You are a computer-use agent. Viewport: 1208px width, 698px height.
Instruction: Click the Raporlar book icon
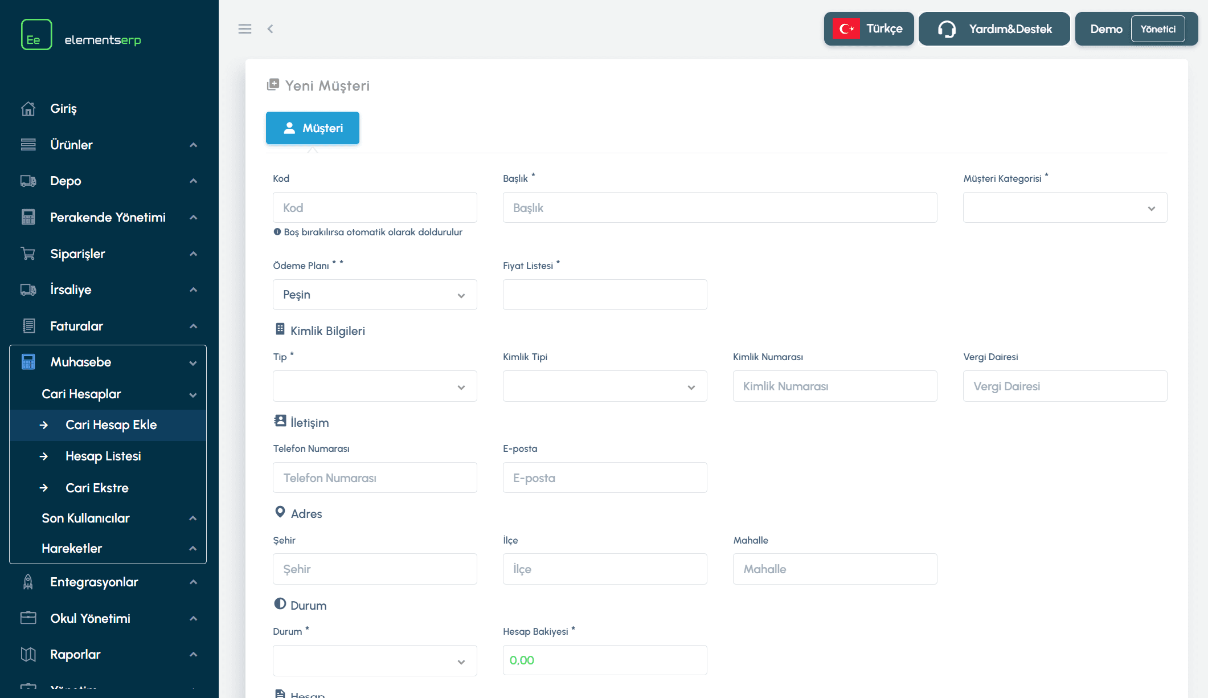click(x=28, y=654)
